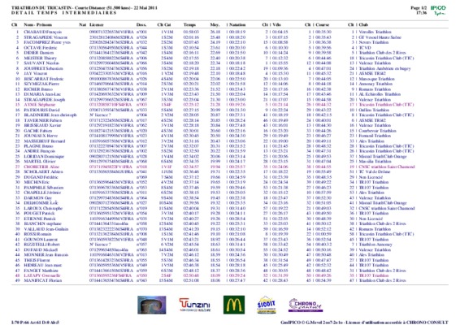Click the 'Course' column header
The height and width of the screenshot is (325, 460).
coord(322,24)
